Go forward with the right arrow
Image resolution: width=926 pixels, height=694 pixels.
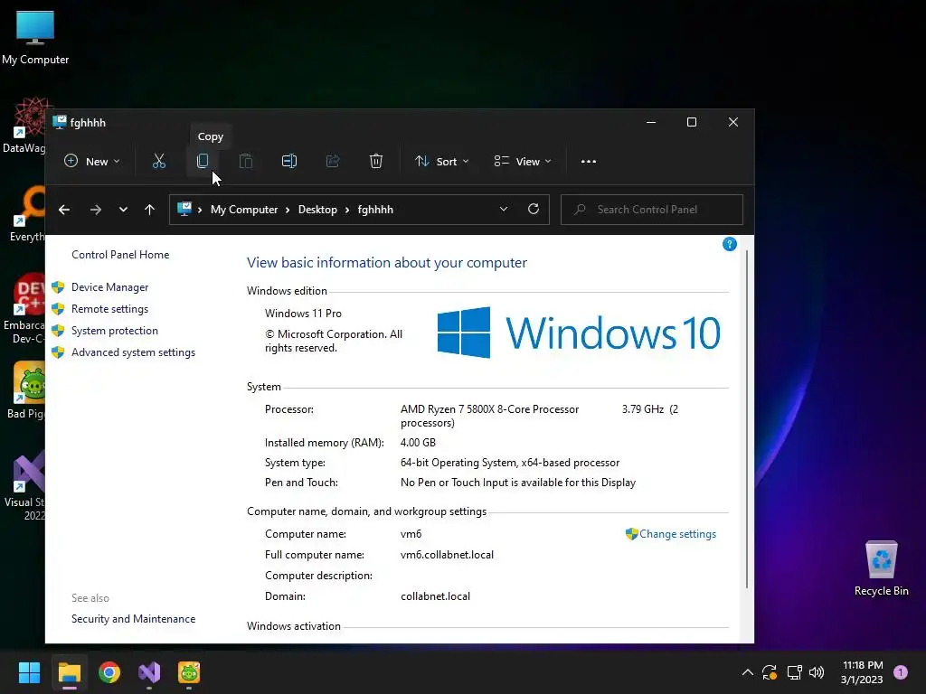click(96, 210)
